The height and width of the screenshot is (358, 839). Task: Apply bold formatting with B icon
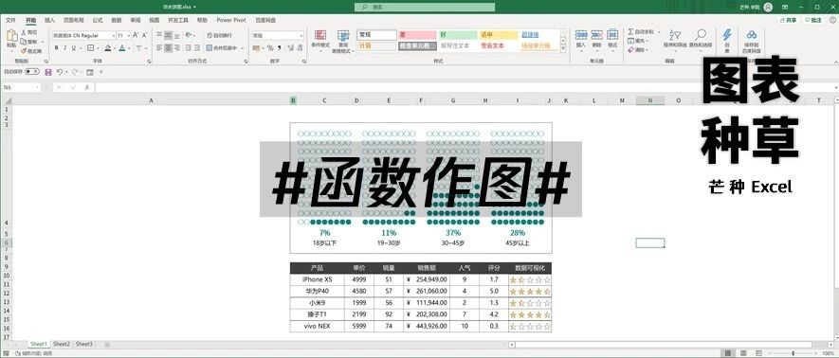56,48
